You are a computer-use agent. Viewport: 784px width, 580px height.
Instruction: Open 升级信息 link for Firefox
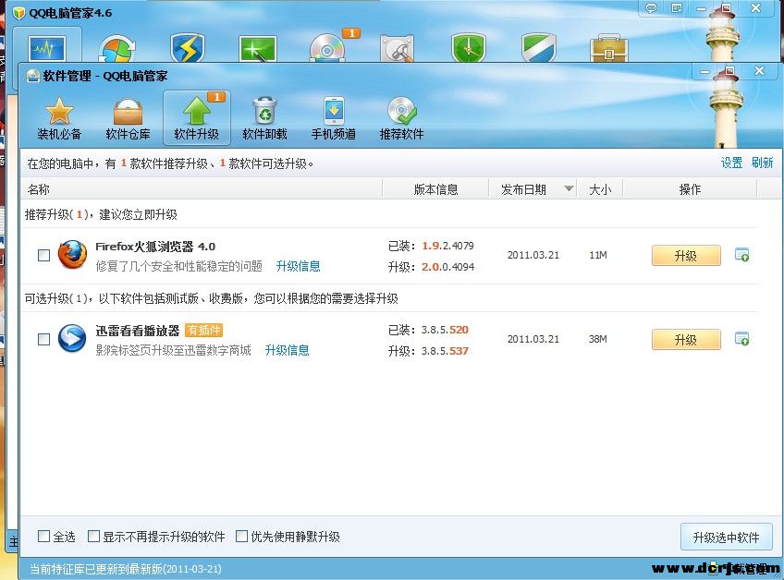click(x=298, y=266)
